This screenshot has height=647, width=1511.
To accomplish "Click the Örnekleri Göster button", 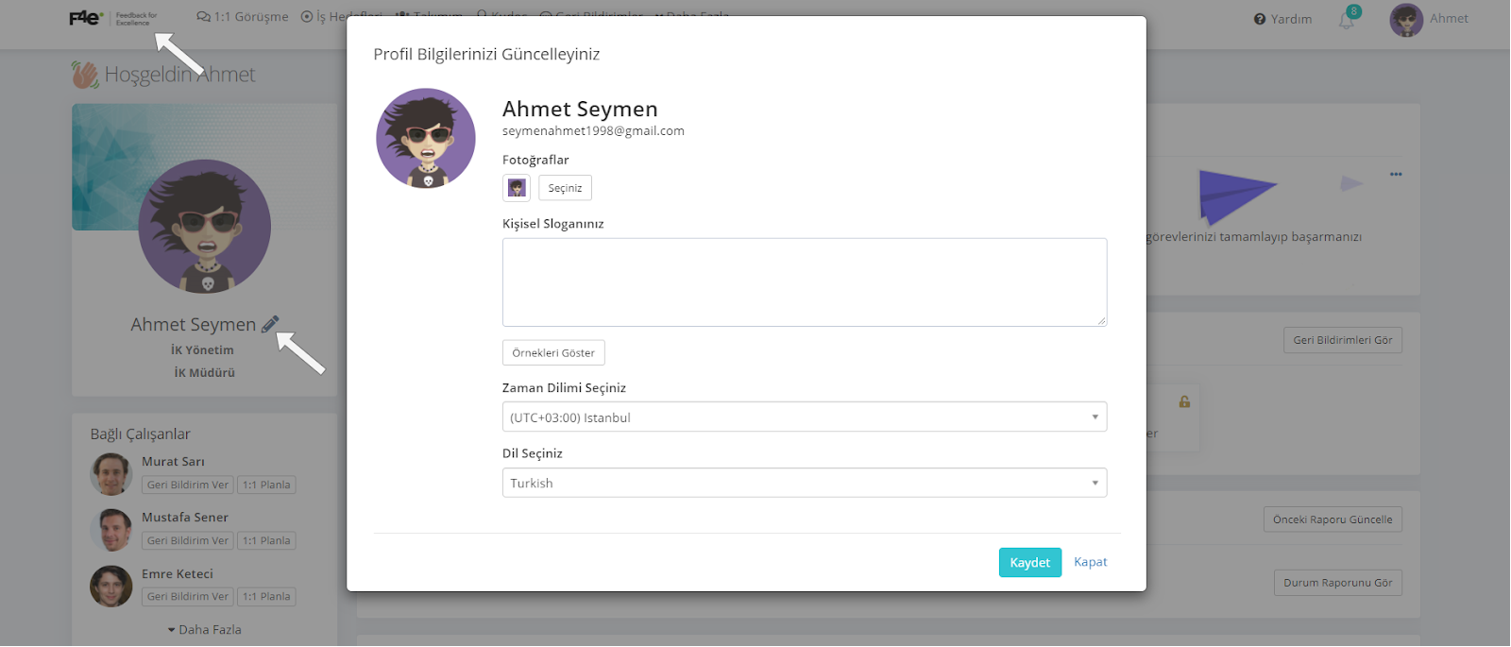I will pos(553,353).
